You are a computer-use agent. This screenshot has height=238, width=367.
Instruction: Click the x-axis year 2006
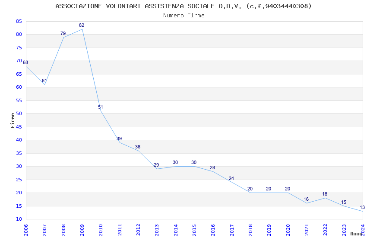(x=26, y=230)
